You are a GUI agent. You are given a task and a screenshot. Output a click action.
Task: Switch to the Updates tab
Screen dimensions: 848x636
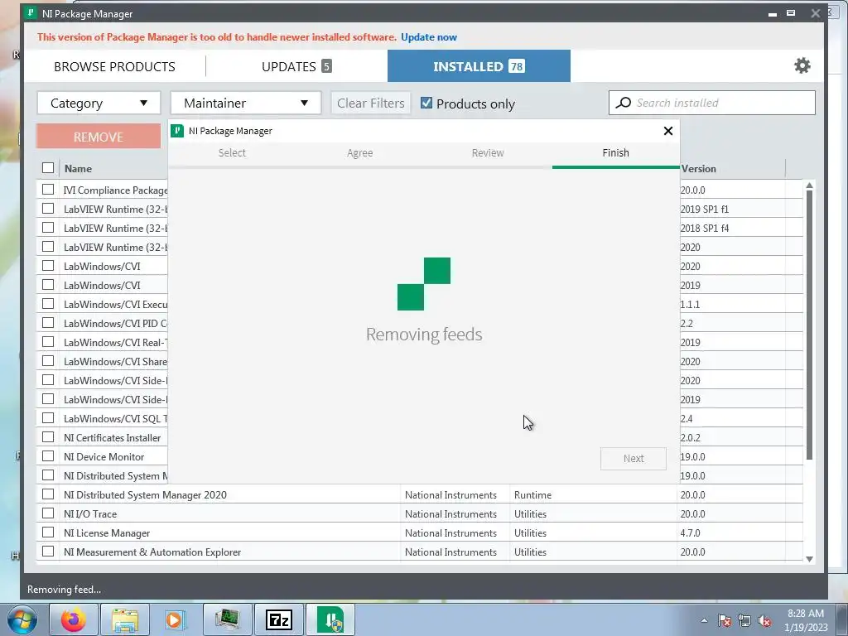click(x=296, y=66)
